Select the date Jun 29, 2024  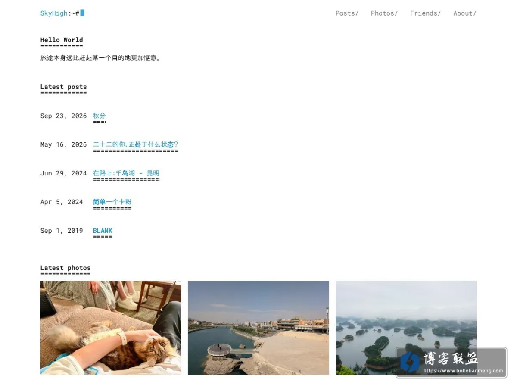[63, 173]
